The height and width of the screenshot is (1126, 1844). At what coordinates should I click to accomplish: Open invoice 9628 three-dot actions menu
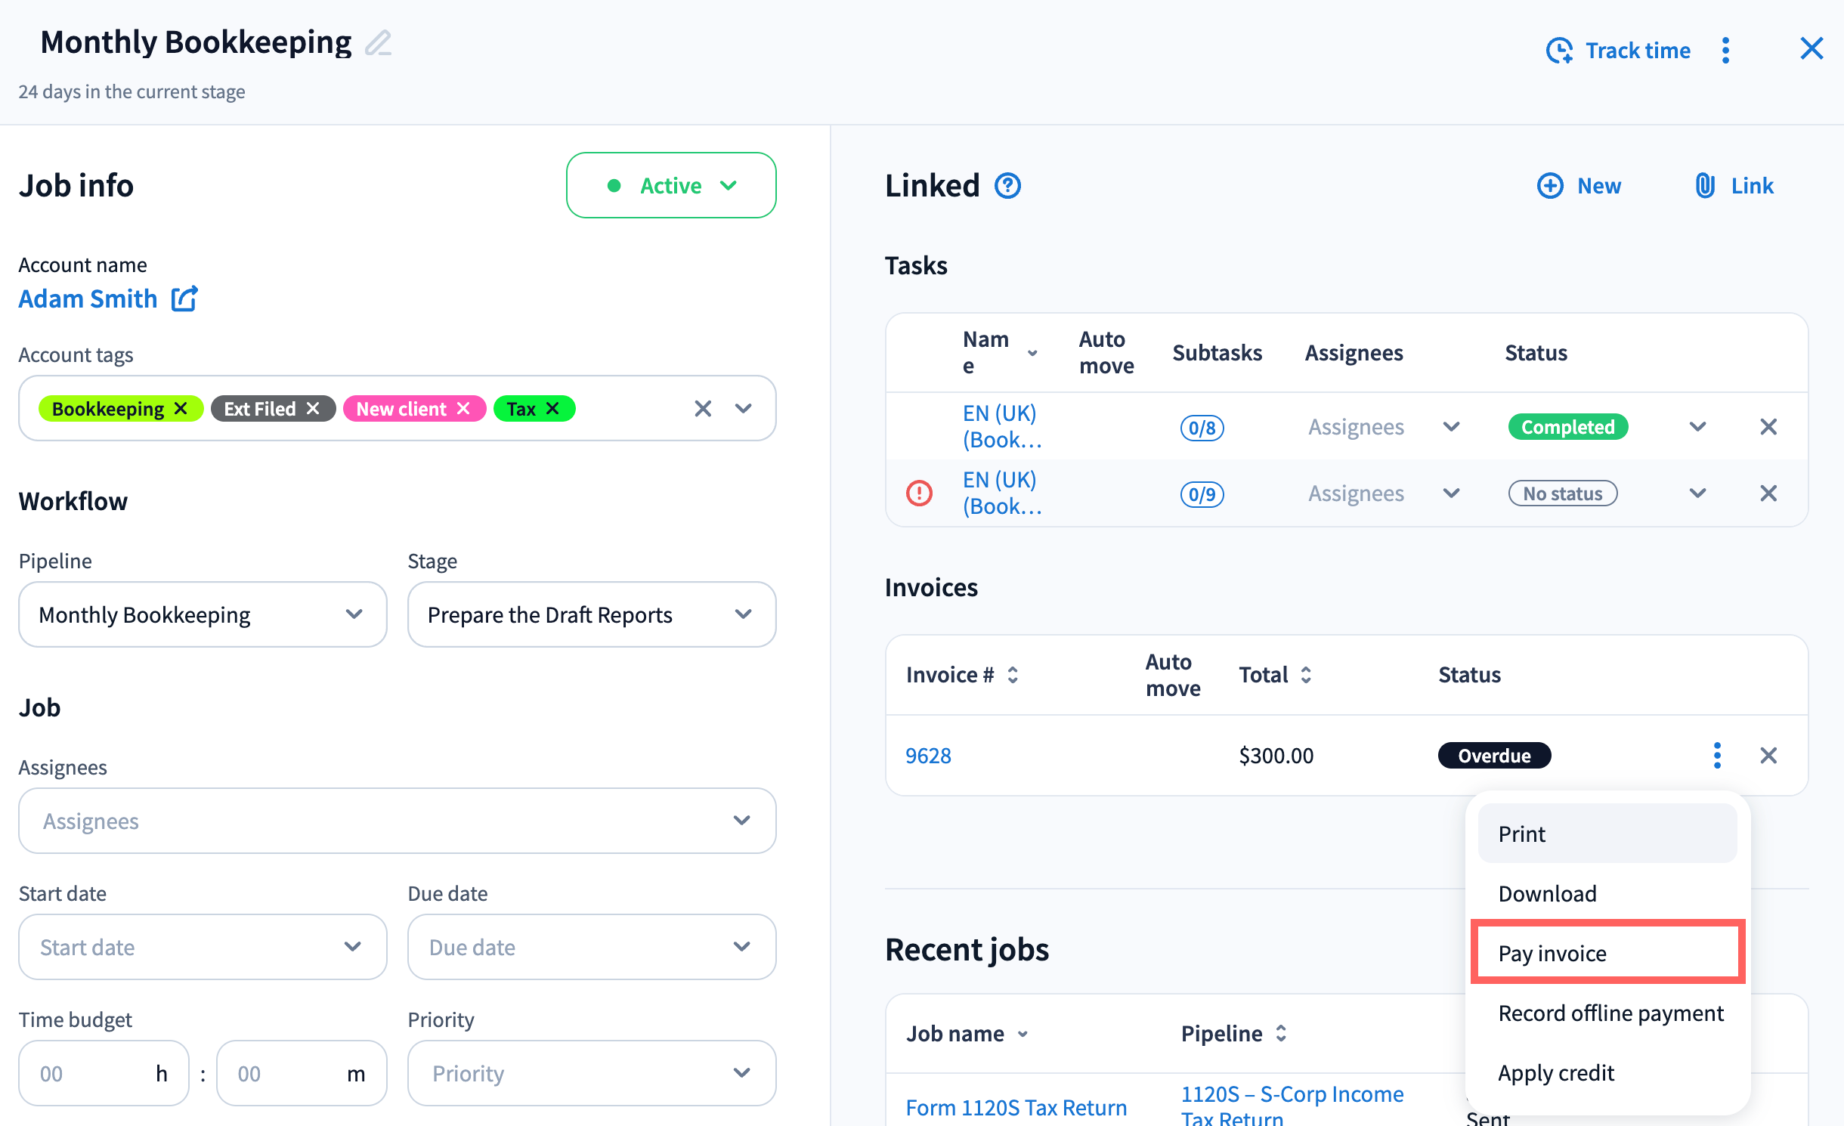click(1717, 755)
